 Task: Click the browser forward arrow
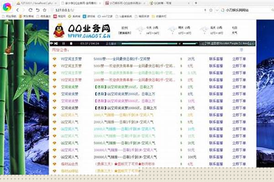click(x=24, y=10)
